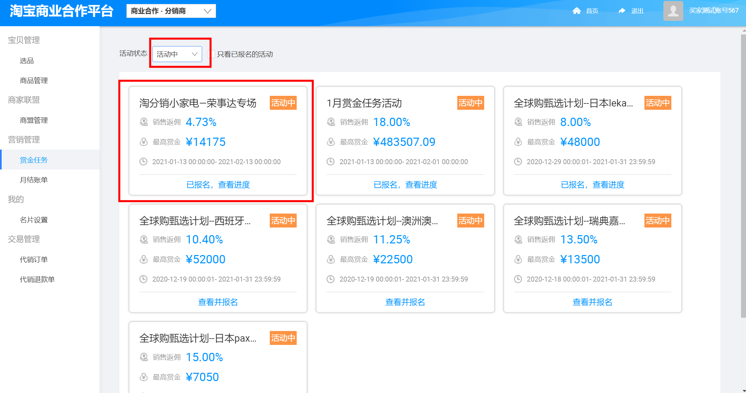
Task: Click 查看并报名 on 西班牙 card
Action: [x=218, y=302]
